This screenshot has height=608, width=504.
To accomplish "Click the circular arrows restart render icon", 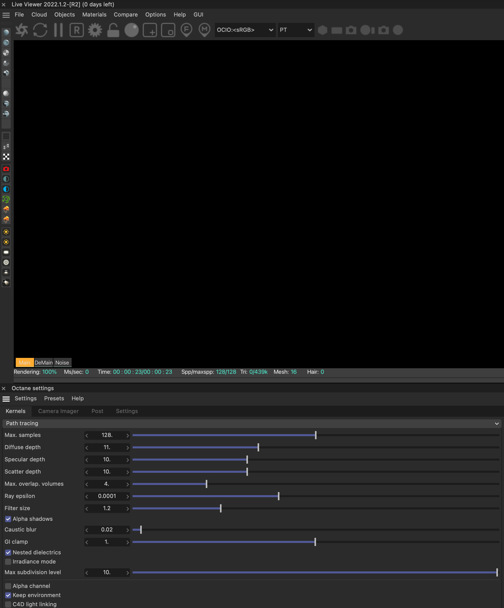I will click(40, 30).
